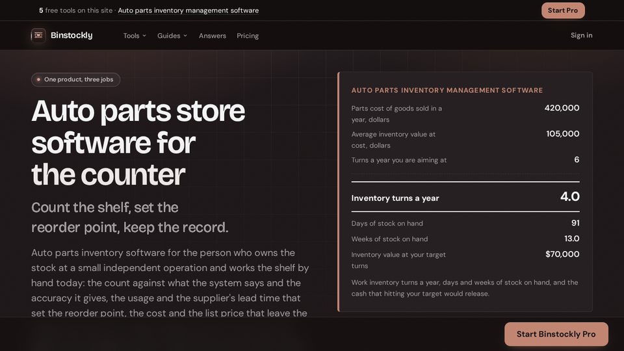Image resolution: width=624 pixels, height=351 pixels.
Task: Click the Work inventory turns a year description text
Action: click(x=464, y=288)
